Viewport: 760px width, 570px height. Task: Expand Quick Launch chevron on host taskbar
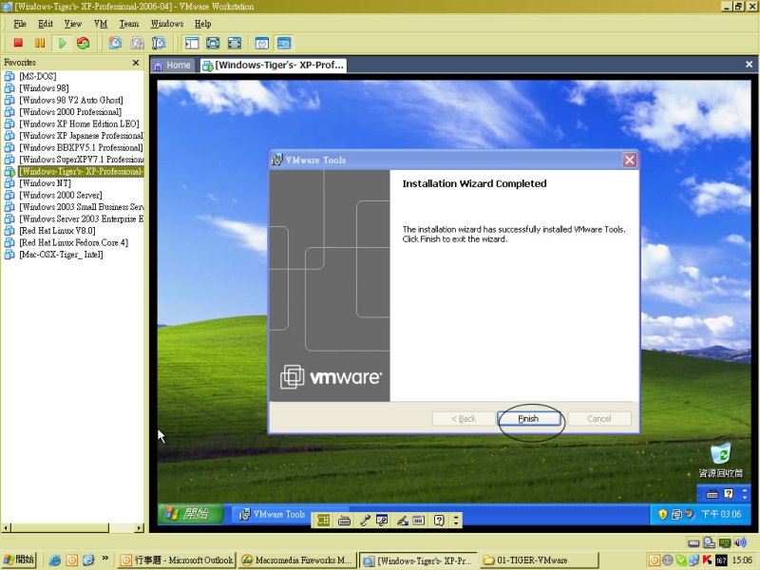(x=105, y=559)
